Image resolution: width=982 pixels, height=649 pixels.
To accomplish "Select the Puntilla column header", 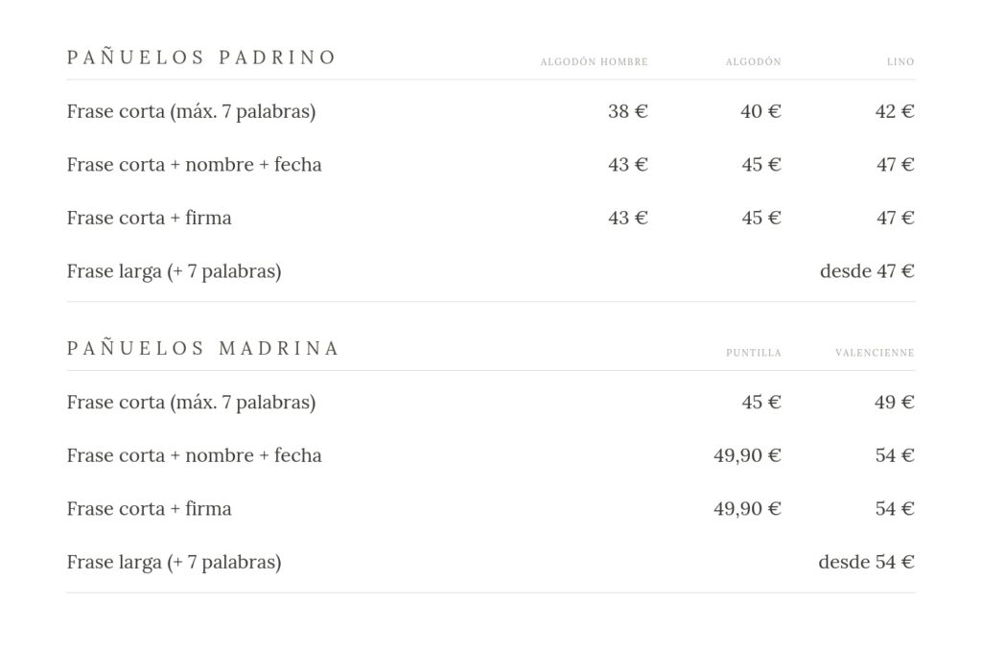I will pyautogui.click(x=754, y=353).
